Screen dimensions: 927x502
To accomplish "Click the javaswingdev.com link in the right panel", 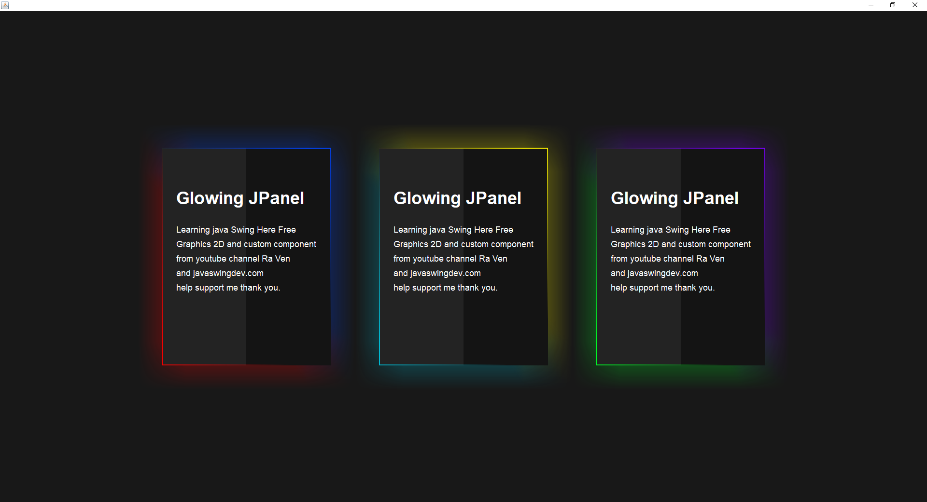I will tap(662, 273).
